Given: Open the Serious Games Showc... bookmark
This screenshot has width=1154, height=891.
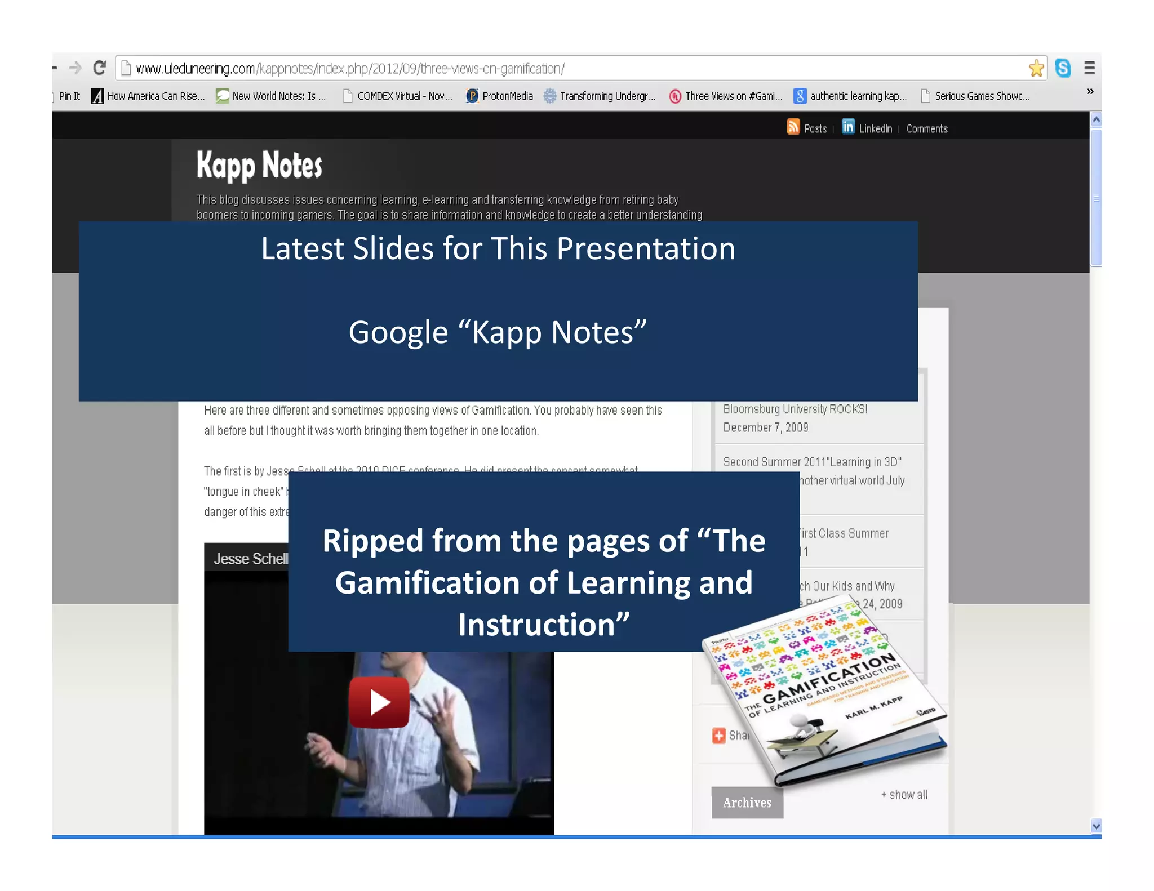Looking at the screenshot, I should tap(975, 96).
